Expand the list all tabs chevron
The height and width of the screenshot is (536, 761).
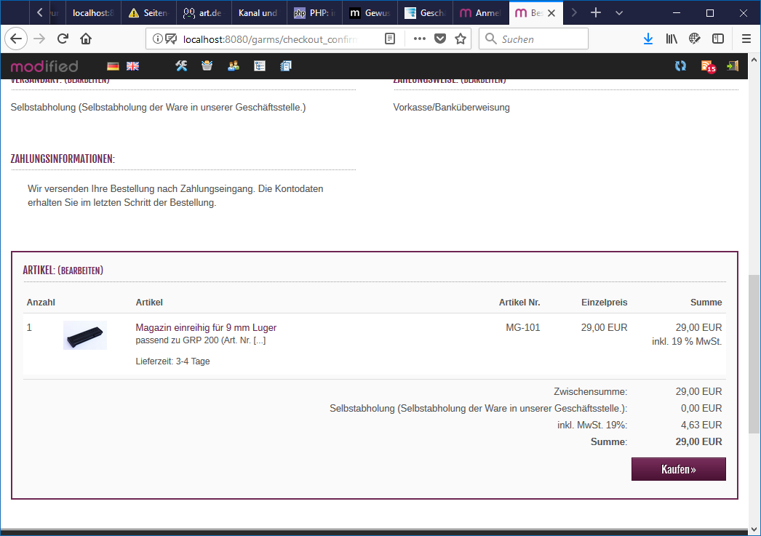619,13
